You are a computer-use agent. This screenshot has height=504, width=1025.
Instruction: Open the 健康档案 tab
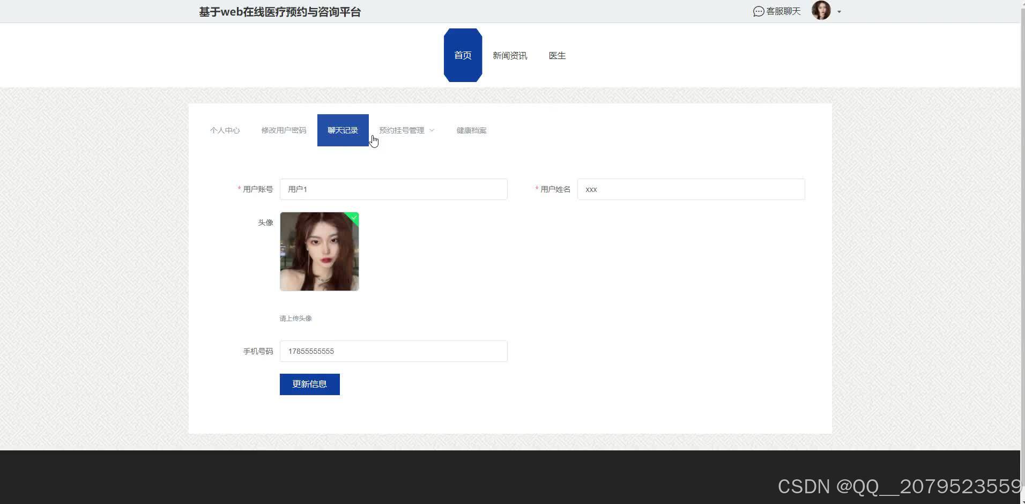click(471, 130)
